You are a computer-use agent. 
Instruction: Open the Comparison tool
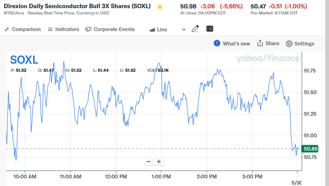click(23, 29)
